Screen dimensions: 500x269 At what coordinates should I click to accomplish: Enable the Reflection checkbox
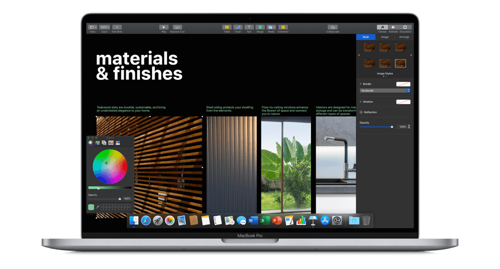click(361, 112)
